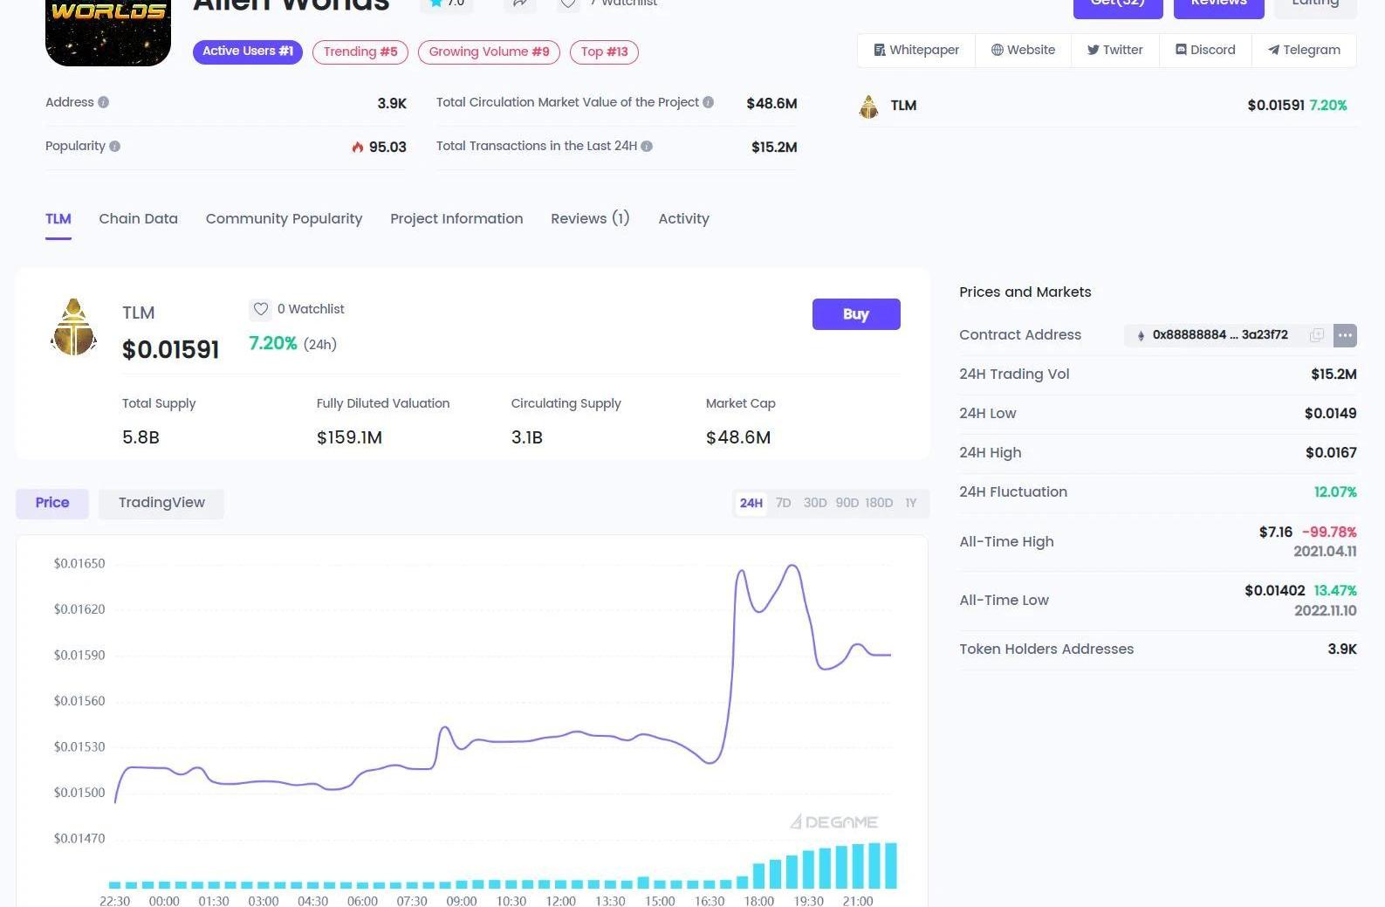Click the Whitepaper document icon

point(880,50)
